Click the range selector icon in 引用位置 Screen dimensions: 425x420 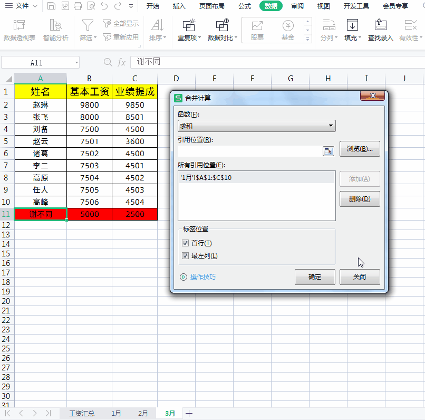[x=328, y=151]
